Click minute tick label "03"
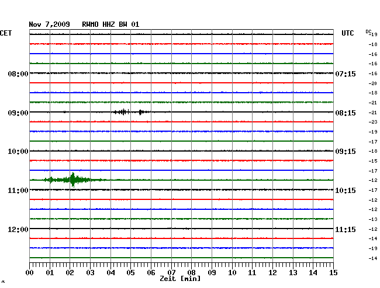This screenshot has height=288, width=380. [x=90, y=273]
